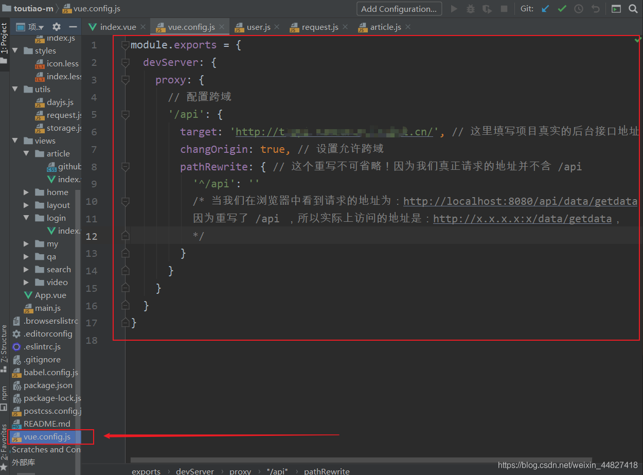643x475 pixels.
Task: Expand the qa folder
Action: click(26, 256)
